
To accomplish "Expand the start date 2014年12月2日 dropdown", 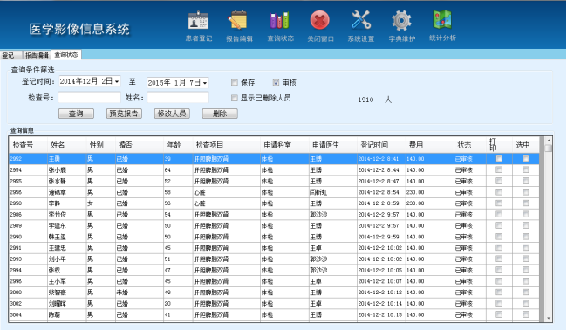I will click(x=117, y=81).
